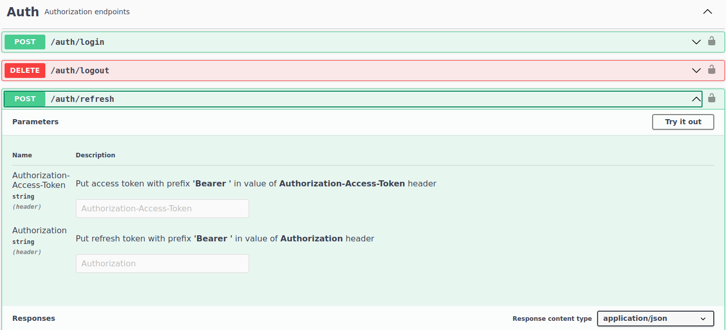Click the POST badge for /auth/login
Screen dimensions: 726x330
[x=25, y=42]
